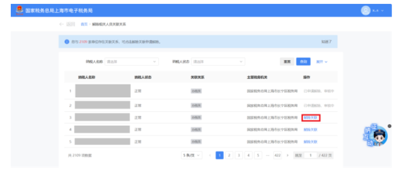Click the blue info icon in notice banner

(67, 42)
